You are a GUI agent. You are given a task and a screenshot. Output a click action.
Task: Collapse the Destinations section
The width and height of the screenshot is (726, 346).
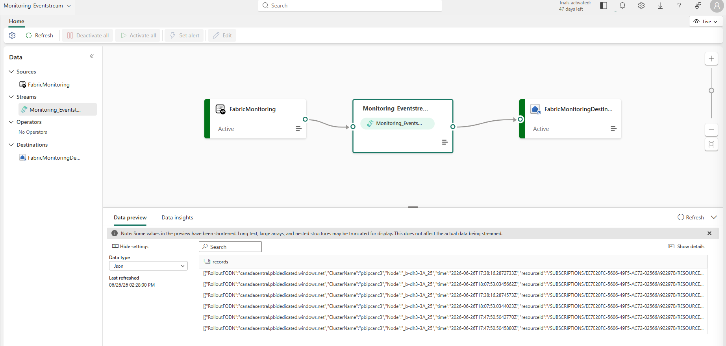pyautogui.click(x=11, y=145)
